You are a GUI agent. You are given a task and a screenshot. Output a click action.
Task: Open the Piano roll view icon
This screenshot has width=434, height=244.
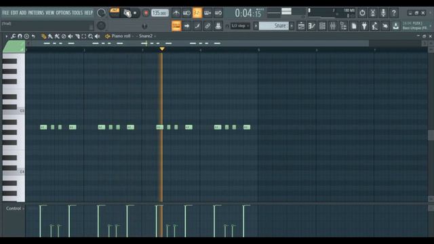312,26
